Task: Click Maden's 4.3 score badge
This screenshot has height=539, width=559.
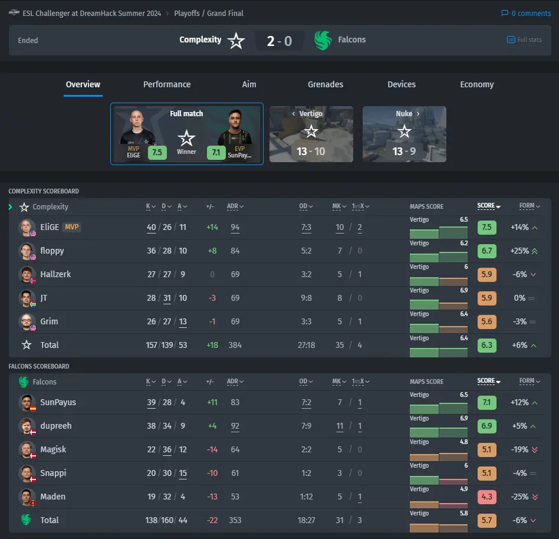Action: [486, 497]
